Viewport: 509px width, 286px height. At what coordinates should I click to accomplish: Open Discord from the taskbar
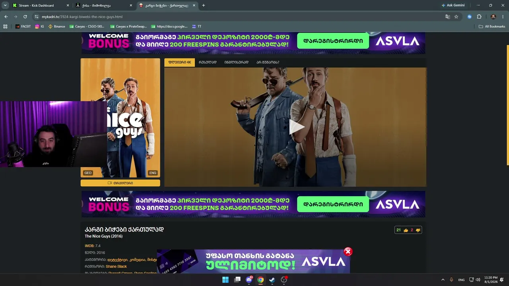click(x=249, y=280)
